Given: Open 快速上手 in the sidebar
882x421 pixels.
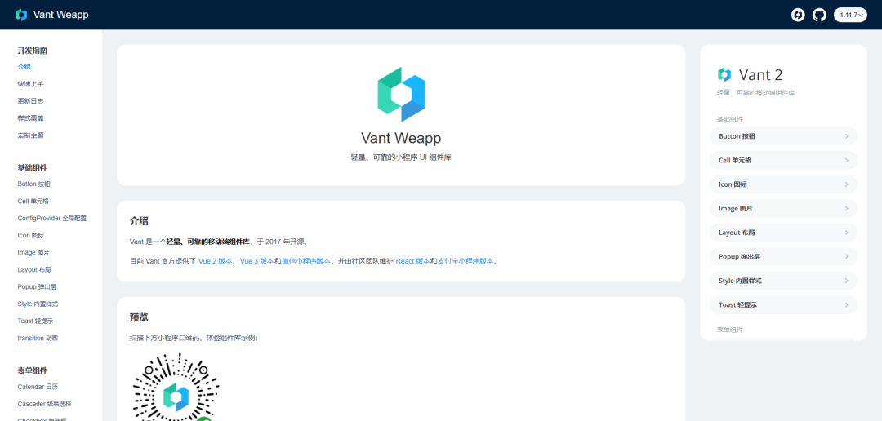Looking at the screenshot, I should click(x=30, y=84).
